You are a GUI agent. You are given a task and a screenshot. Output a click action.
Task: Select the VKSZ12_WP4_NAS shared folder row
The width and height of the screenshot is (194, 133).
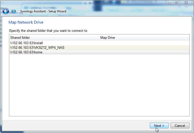click(37, 47)
